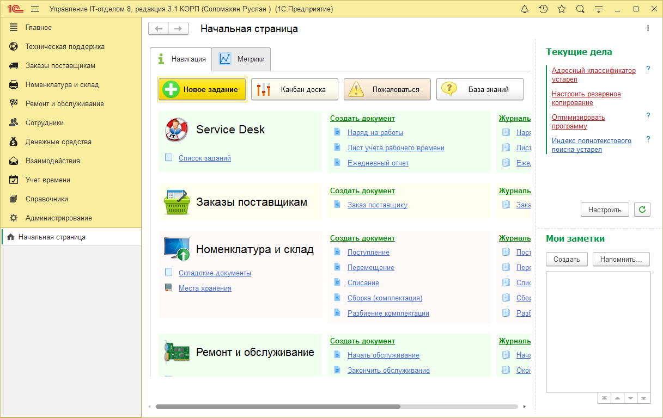Click the Service Desk lifebuoy icon
663x418 pixels.
[177, 130]
